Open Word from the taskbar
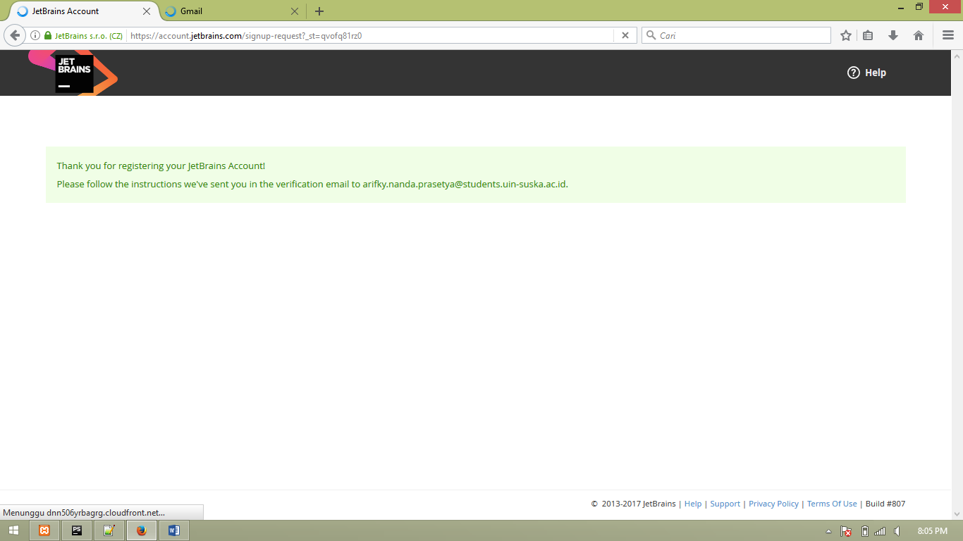The height and width of the screenshot is (541, 963). pos(174,530)
